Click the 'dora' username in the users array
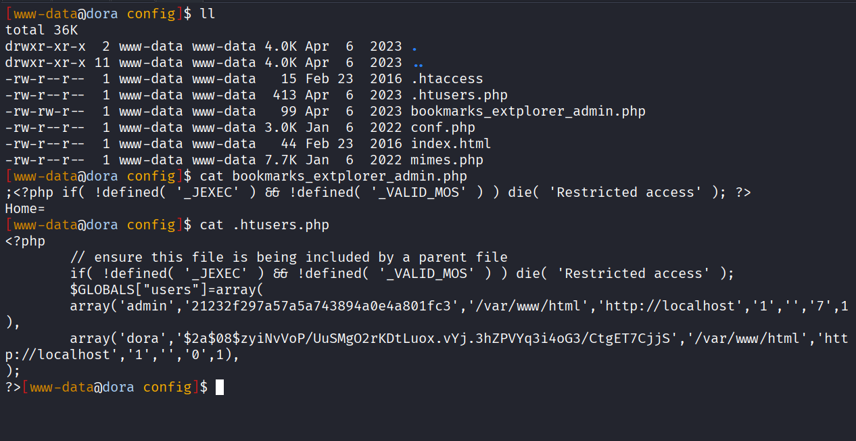The width and height of the screenshot is (856, 441). pos(134,339)
